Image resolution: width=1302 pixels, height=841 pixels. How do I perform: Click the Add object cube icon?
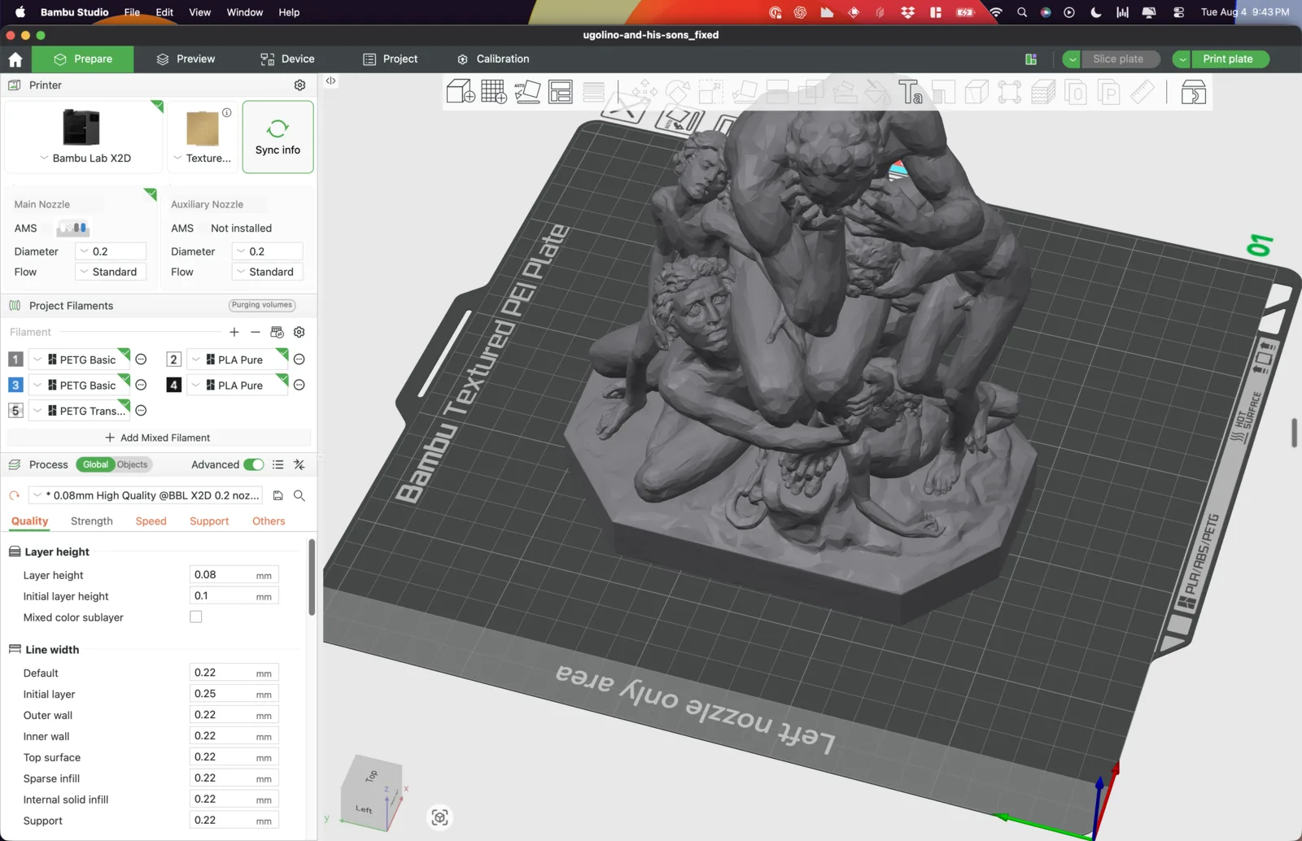pyautogui.click(x=461, y=91)
